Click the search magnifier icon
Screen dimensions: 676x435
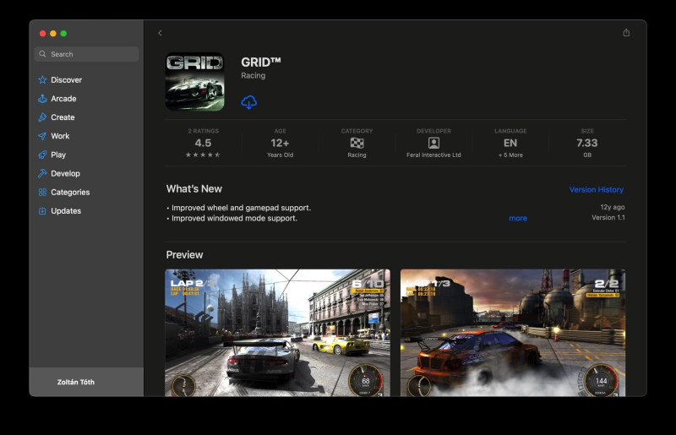(x=42, y=54)
